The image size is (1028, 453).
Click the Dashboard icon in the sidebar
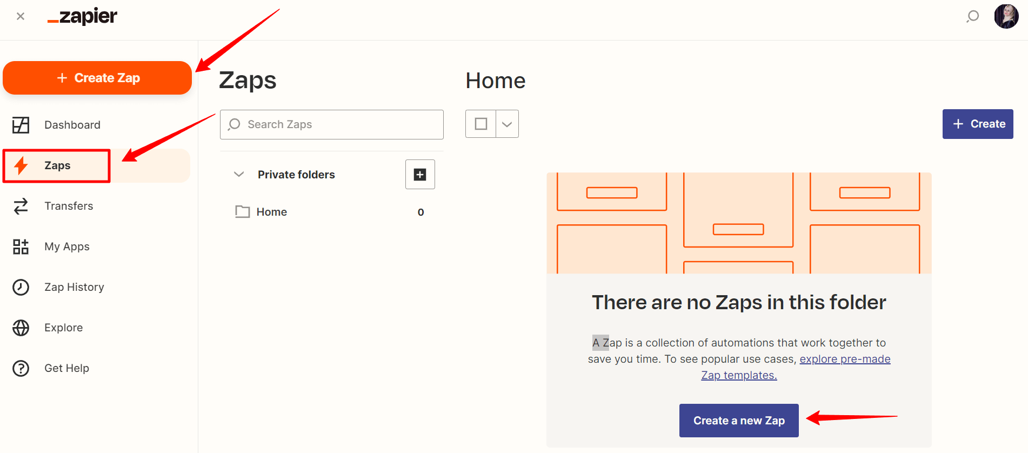(x=21, y=125)
